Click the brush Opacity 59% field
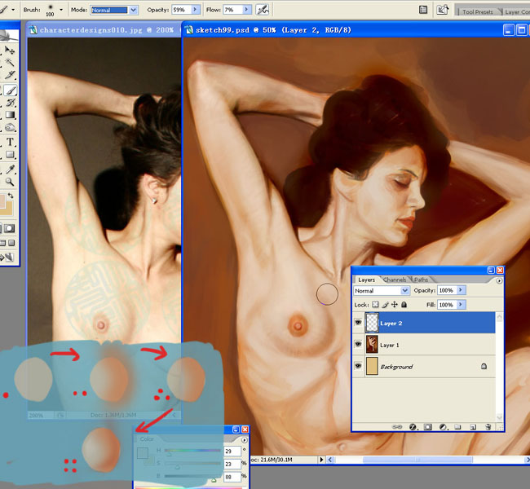 click(x=181, y=10)
